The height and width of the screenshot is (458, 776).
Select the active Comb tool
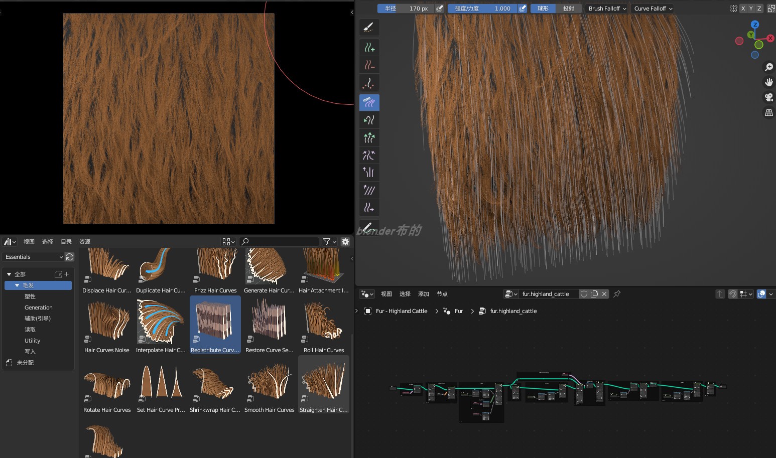[x=369, y=102]
